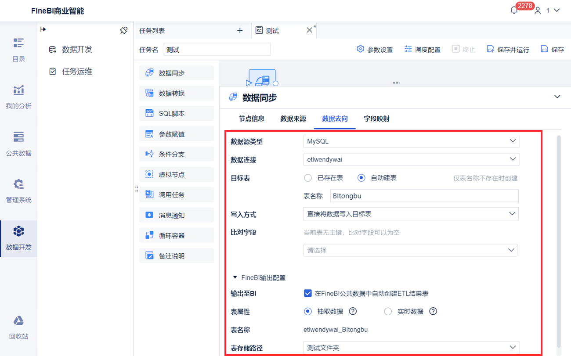Go to 我的分析 in the sidebar
The height and width of the screenshot is (356, 571).
(x=18, y=97)
